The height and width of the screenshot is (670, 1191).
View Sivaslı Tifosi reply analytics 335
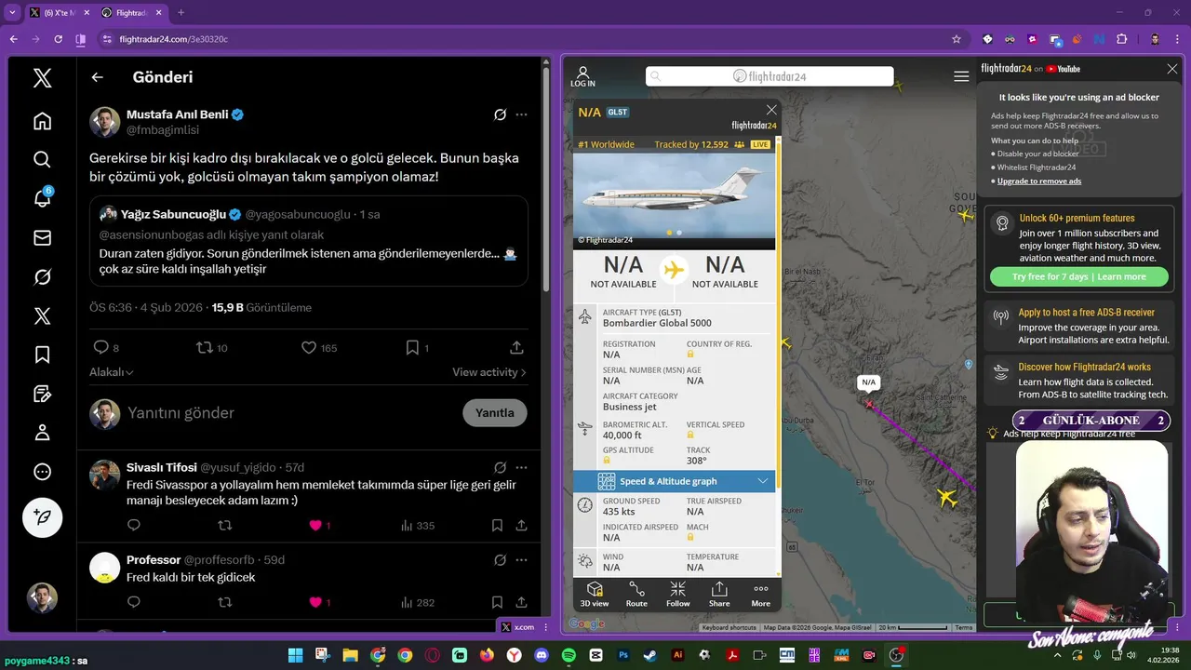coord(418,526)
